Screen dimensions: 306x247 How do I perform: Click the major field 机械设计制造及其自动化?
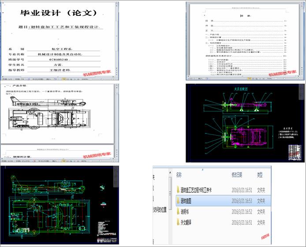(60, 54)
